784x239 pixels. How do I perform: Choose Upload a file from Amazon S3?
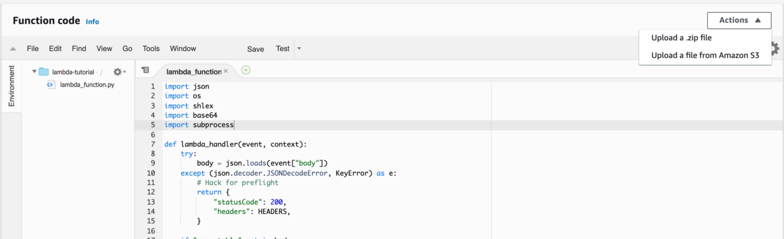tap(704, 55)
